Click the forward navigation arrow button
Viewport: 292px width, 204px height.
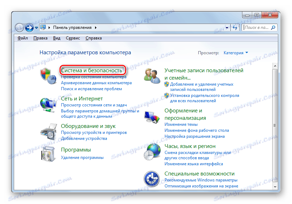[29, 28]
